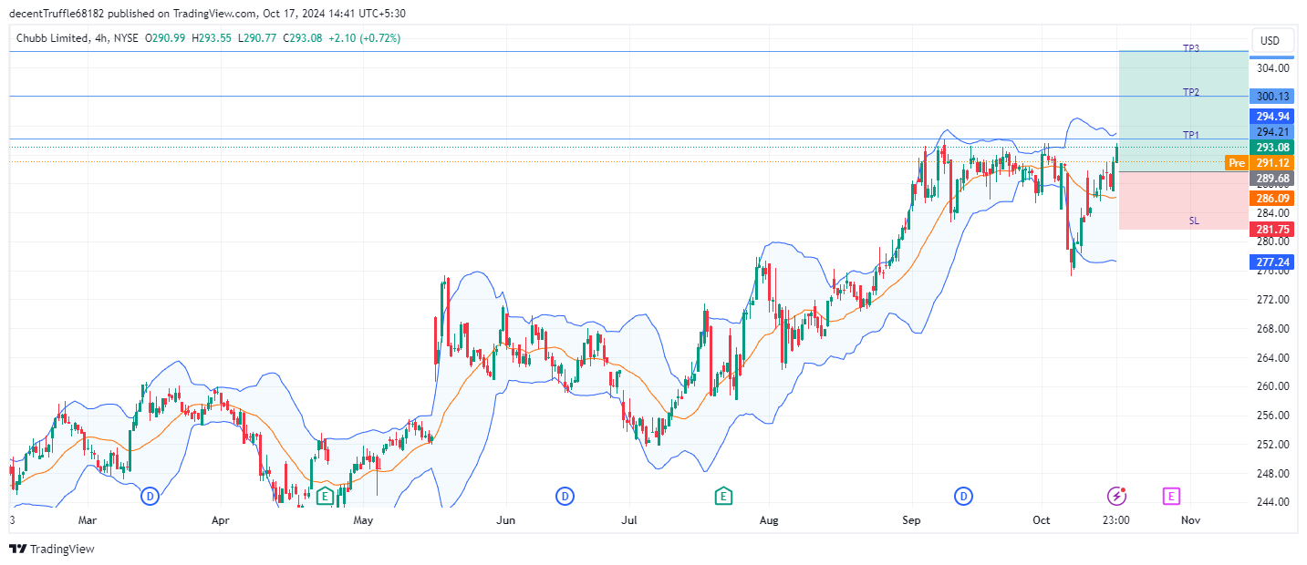This screenshot has width=1307, height=565.
Task: Click the 23:00 time axis label
Action: 1116,520
